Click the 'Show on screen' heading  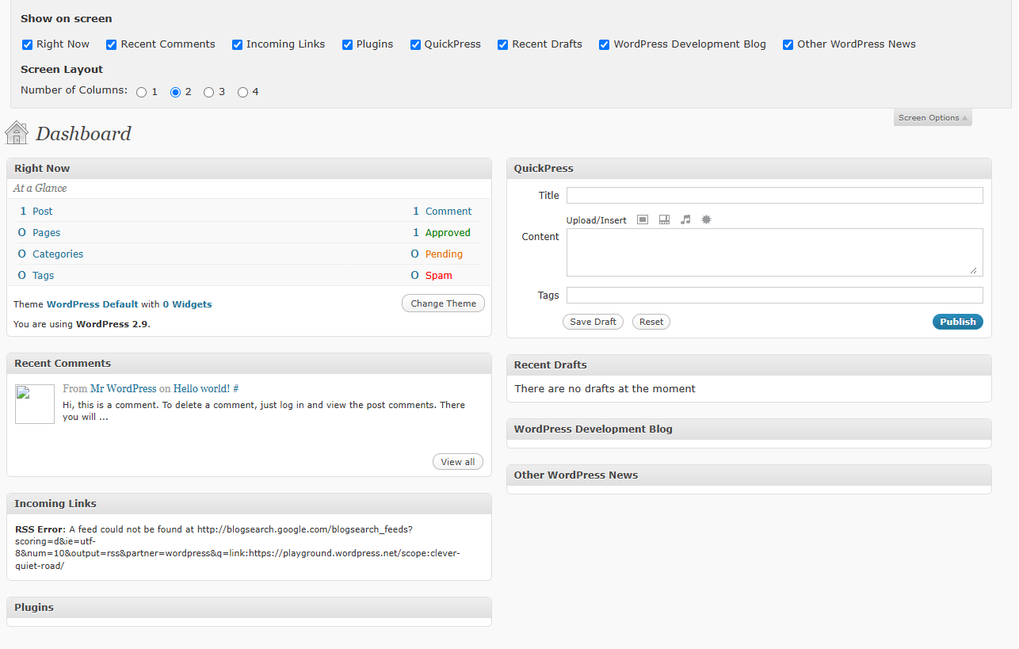(x=67, y=18)
